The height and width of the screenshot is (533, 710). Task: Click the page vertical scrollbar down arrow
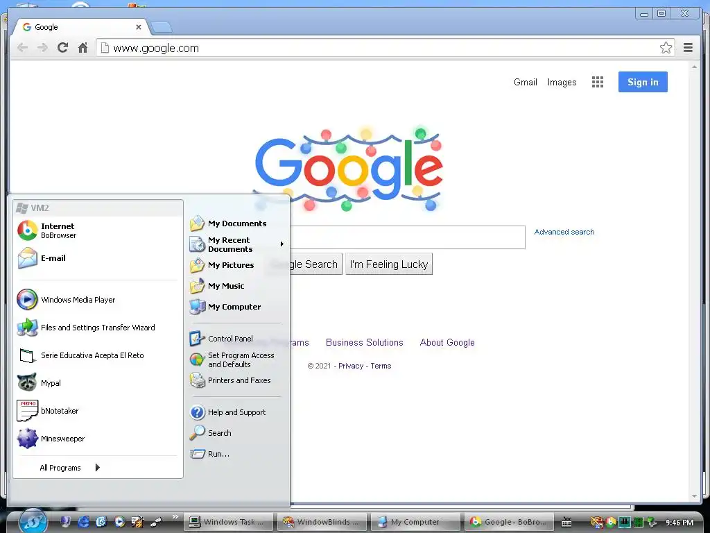click(x=694, y=496)
